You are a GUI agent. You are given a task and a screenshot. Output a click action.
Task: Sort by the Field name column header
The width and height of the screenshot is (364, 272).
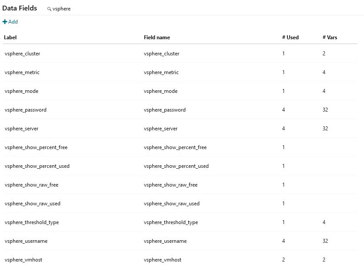pos(157,37)
